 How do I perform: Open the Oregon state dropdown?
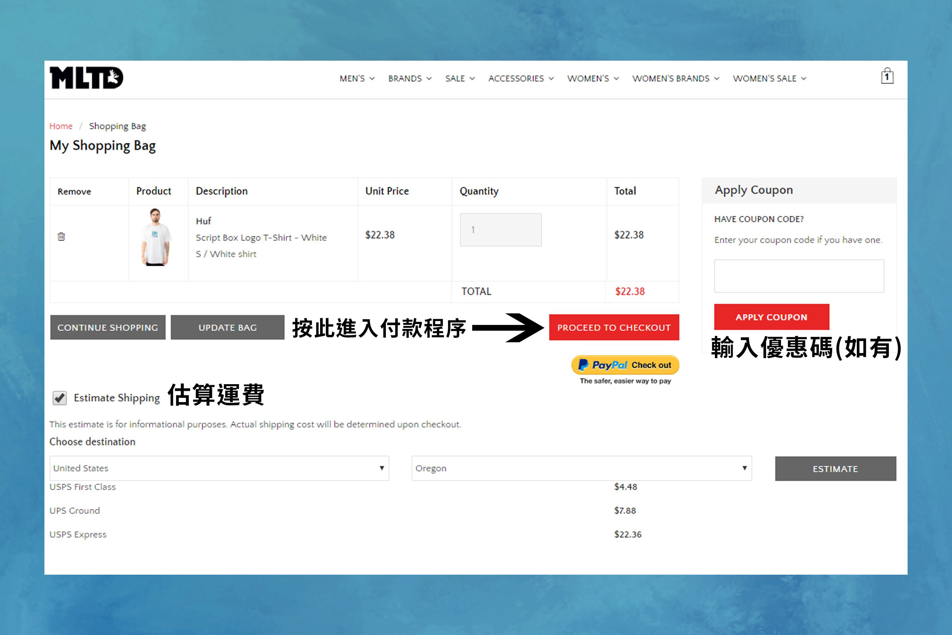[581, 468]
